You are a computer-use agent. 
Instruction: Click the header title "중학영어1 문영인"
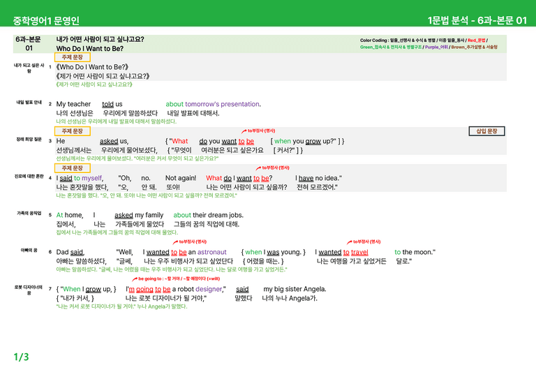click(46, 20)
